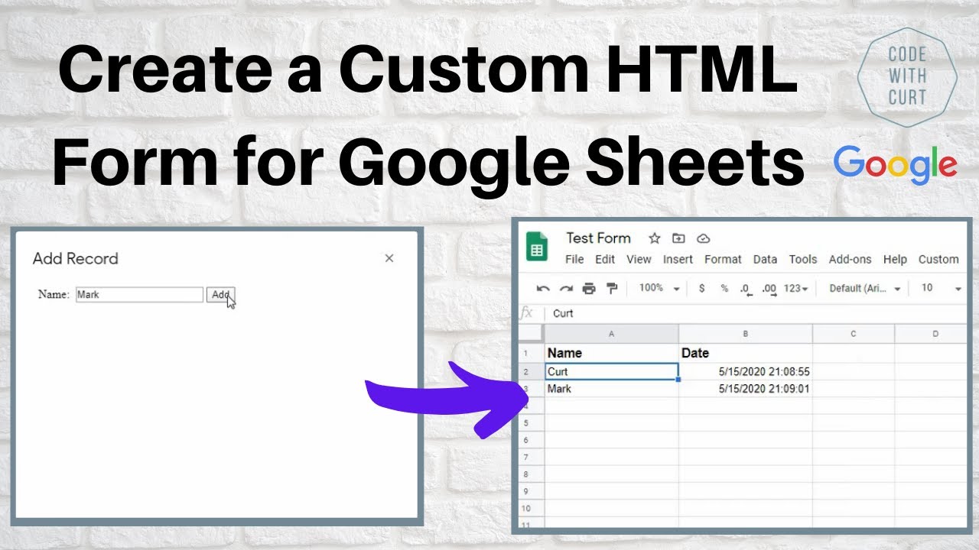This screenshot has width=979, height=550.
Task: Open the Insert menu
Action: click(678, 259)
